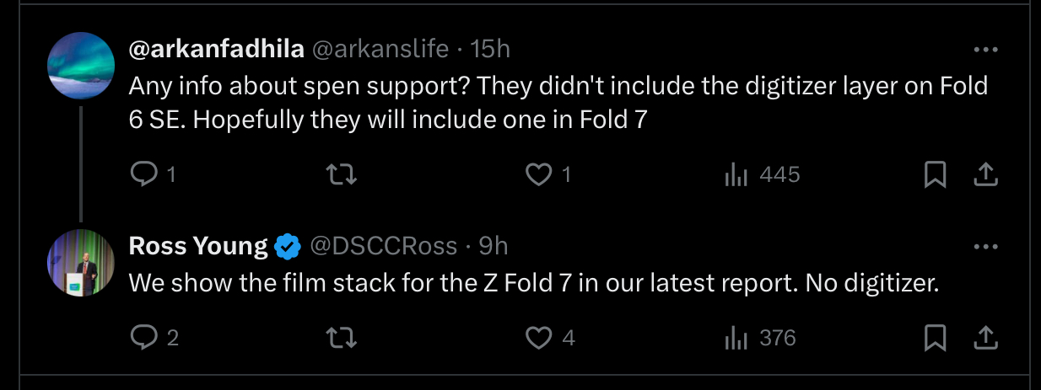Open Ross Young's profile picture

pos(81,264)
